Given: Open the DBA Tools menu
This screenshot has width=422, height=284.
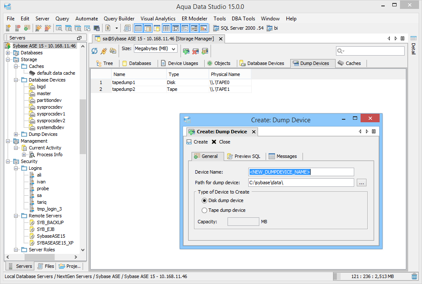Looking at the screenshot, I should (243, 18).
